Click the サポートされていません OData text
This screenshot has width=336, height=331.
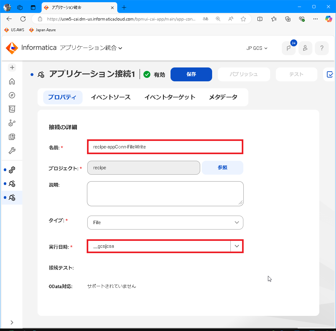(x=112, y=286)
